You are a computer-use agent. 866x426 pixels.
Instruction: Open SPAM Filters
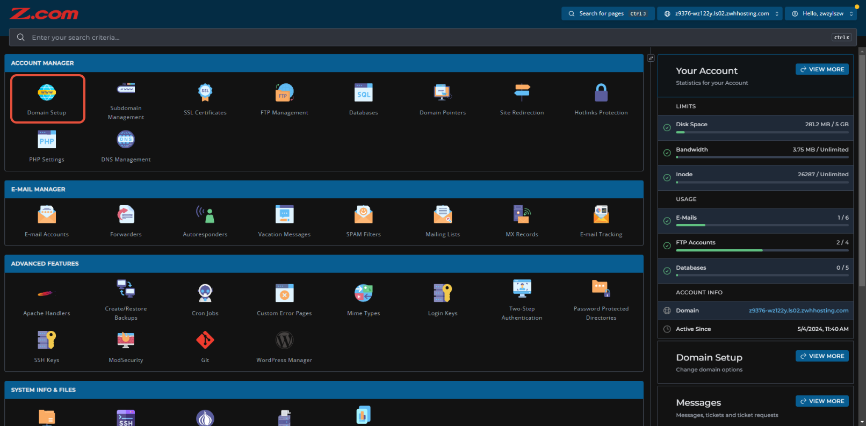364,221
